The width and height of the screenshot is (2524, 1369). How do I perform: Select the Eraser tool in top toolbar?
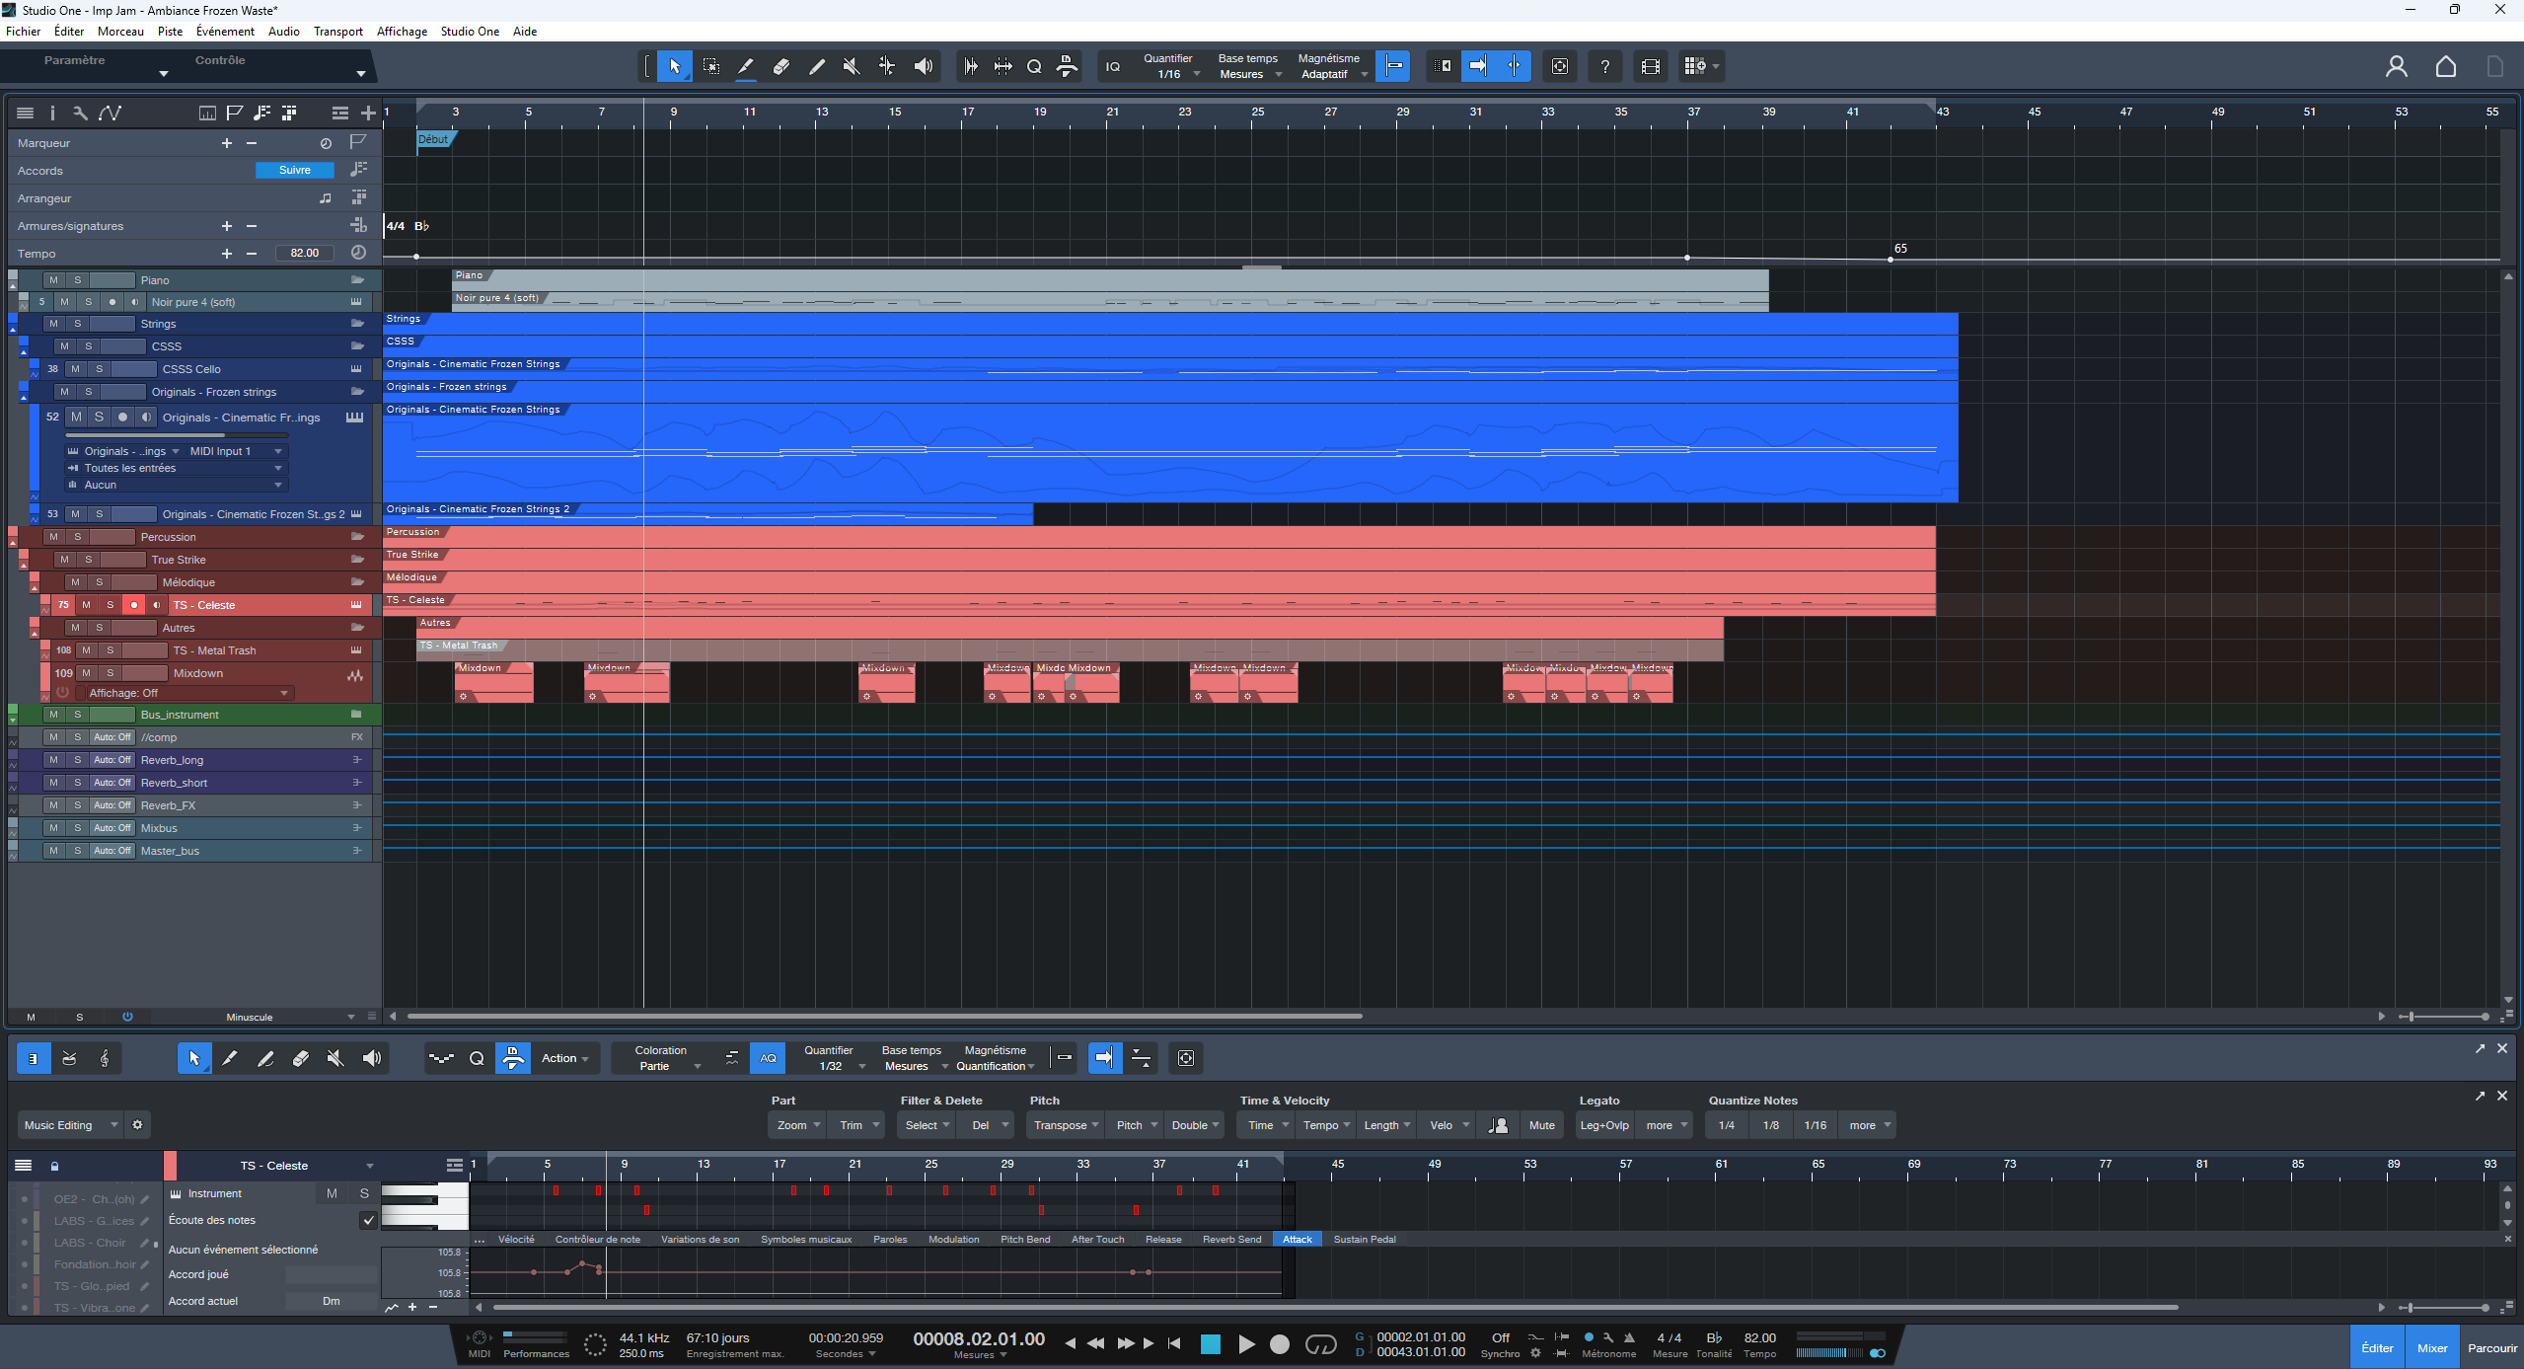click(x=780, y=66)
